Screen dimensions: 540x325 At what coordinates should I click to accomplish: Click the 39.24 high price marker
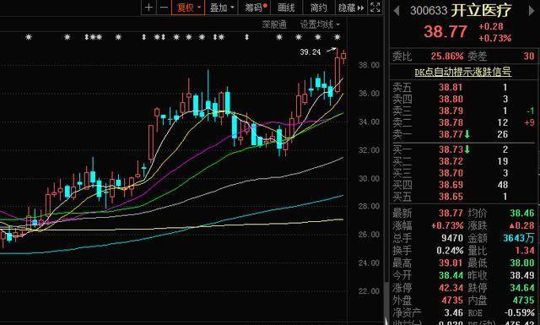(x=310, y=52)
